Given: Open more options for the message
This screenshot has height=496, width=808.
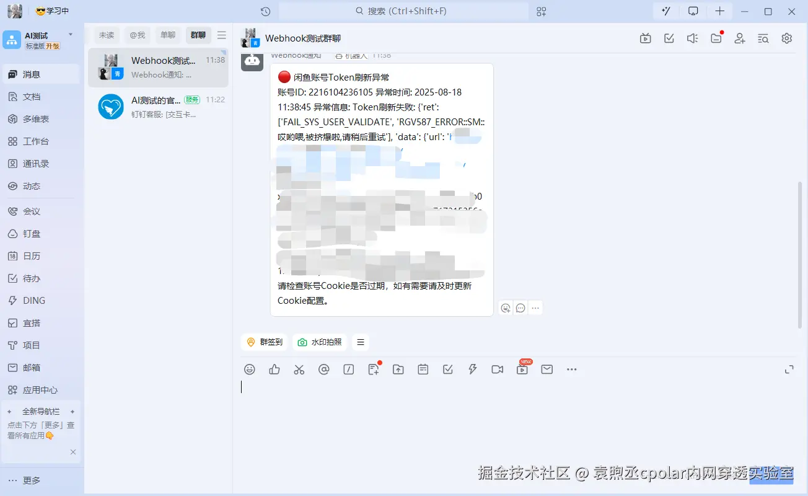Looking at the screenshot, I should (x=536, y=308).
